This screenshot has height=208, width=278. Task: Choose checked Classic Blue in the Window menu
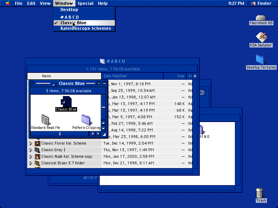click(84, 23)
